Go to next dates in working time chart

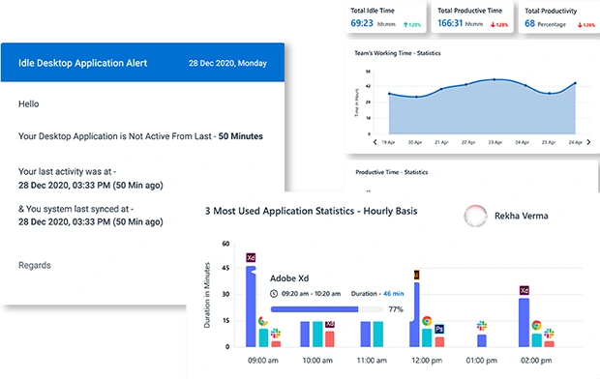588,142
